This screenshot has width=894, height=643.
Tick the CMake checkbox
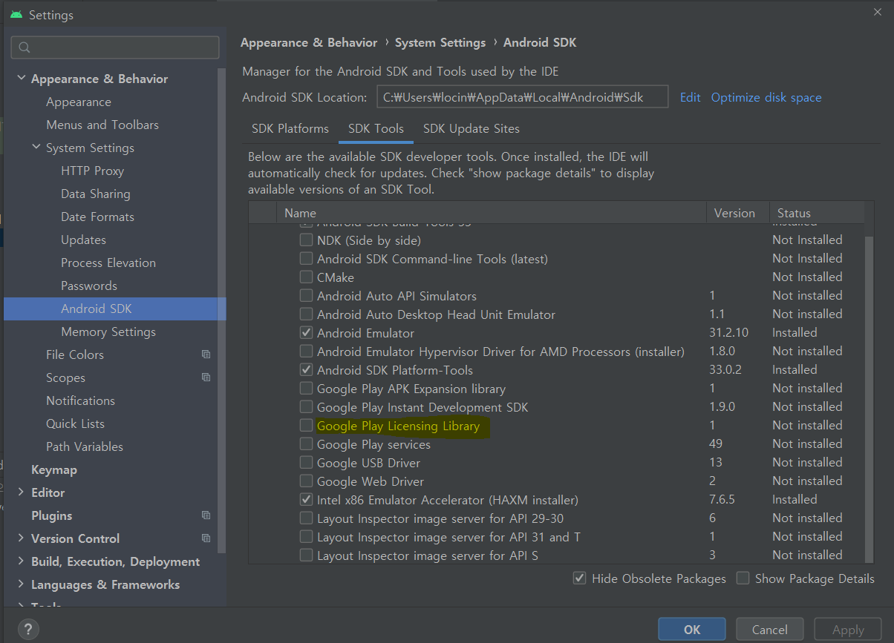(306, 277)
